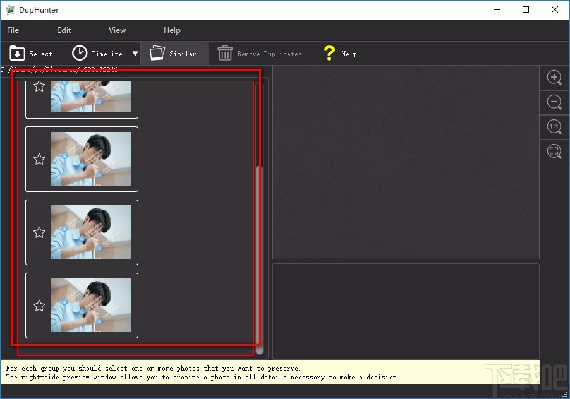The width and height of the screenshot is (570, 399).
Task: Click the zoom in magnifier icon
Action: click(x=554, y=78)
